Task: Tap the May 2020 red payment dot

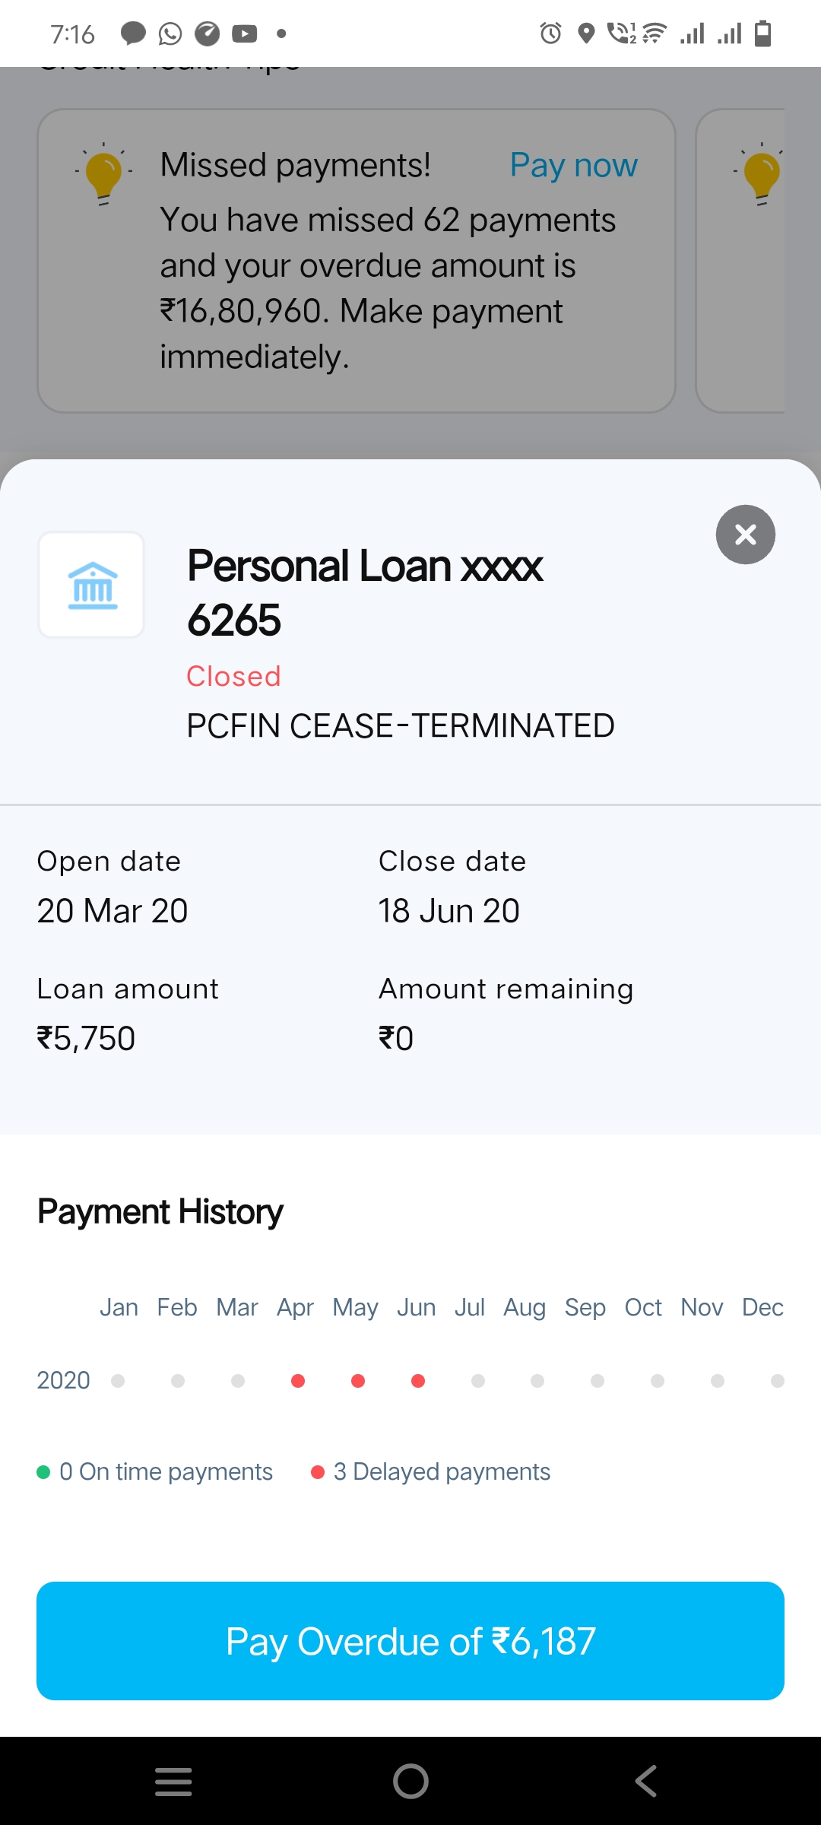Action: [358, 1380]
